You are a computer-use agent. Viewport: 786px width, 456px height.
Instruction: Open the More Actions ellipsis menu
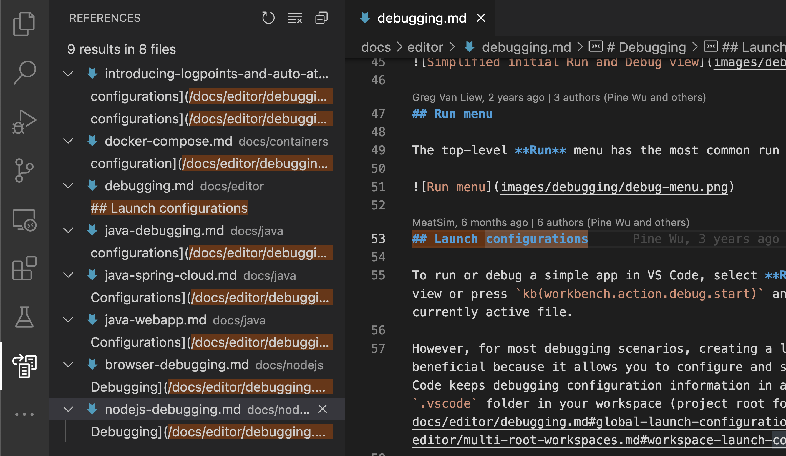point(24,414)
